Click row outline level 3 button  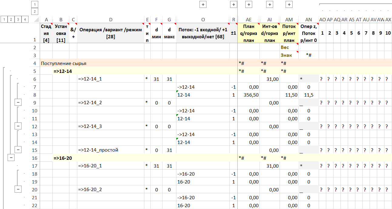18,19
